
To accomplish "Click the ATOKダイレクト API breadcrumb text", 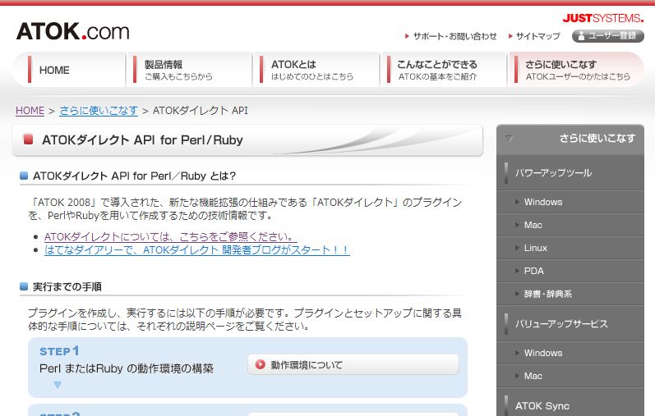I will coord(200,111).
